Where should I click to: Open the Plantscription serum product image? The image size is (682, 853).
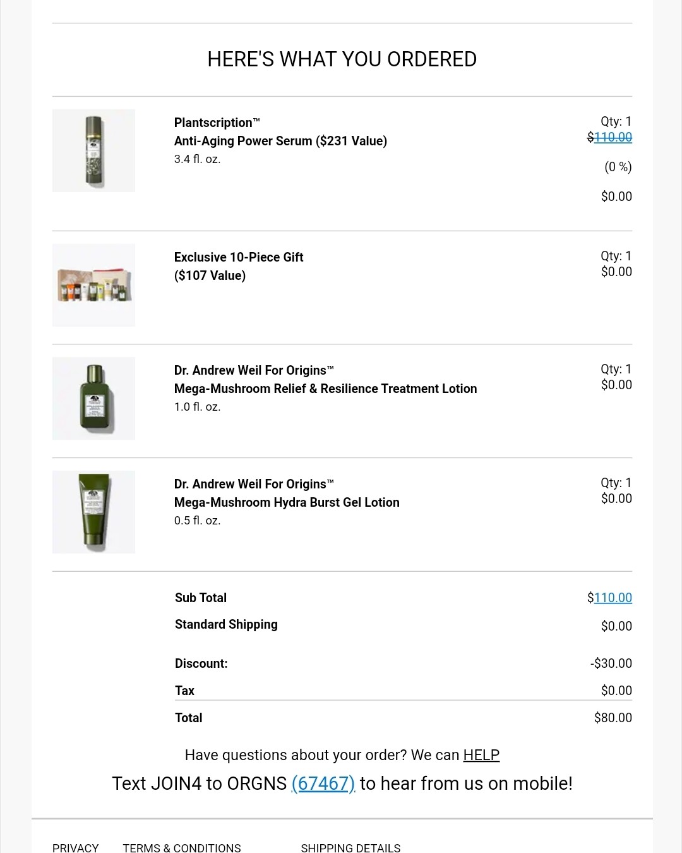pos(93,150)
